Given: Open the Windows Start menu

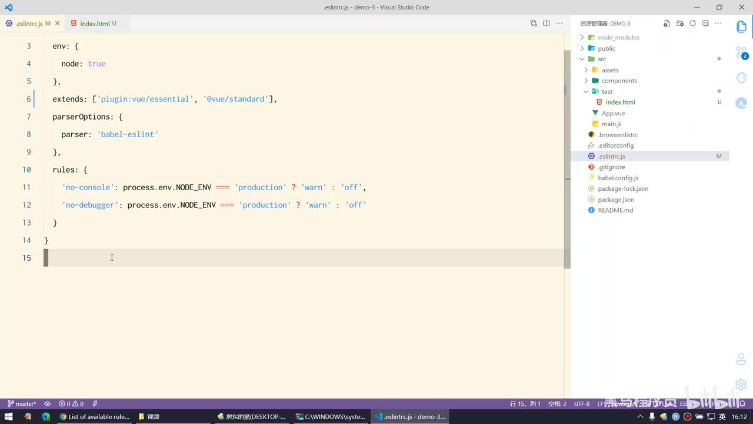Looking at the screenshot, I should [x=9, y=416].
